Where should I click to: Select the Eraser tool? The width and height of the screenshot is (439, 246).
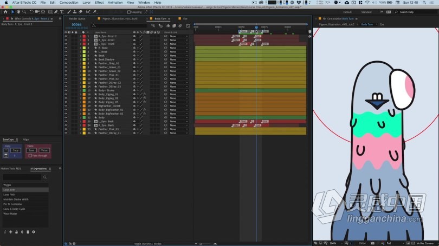pos(81,12)
